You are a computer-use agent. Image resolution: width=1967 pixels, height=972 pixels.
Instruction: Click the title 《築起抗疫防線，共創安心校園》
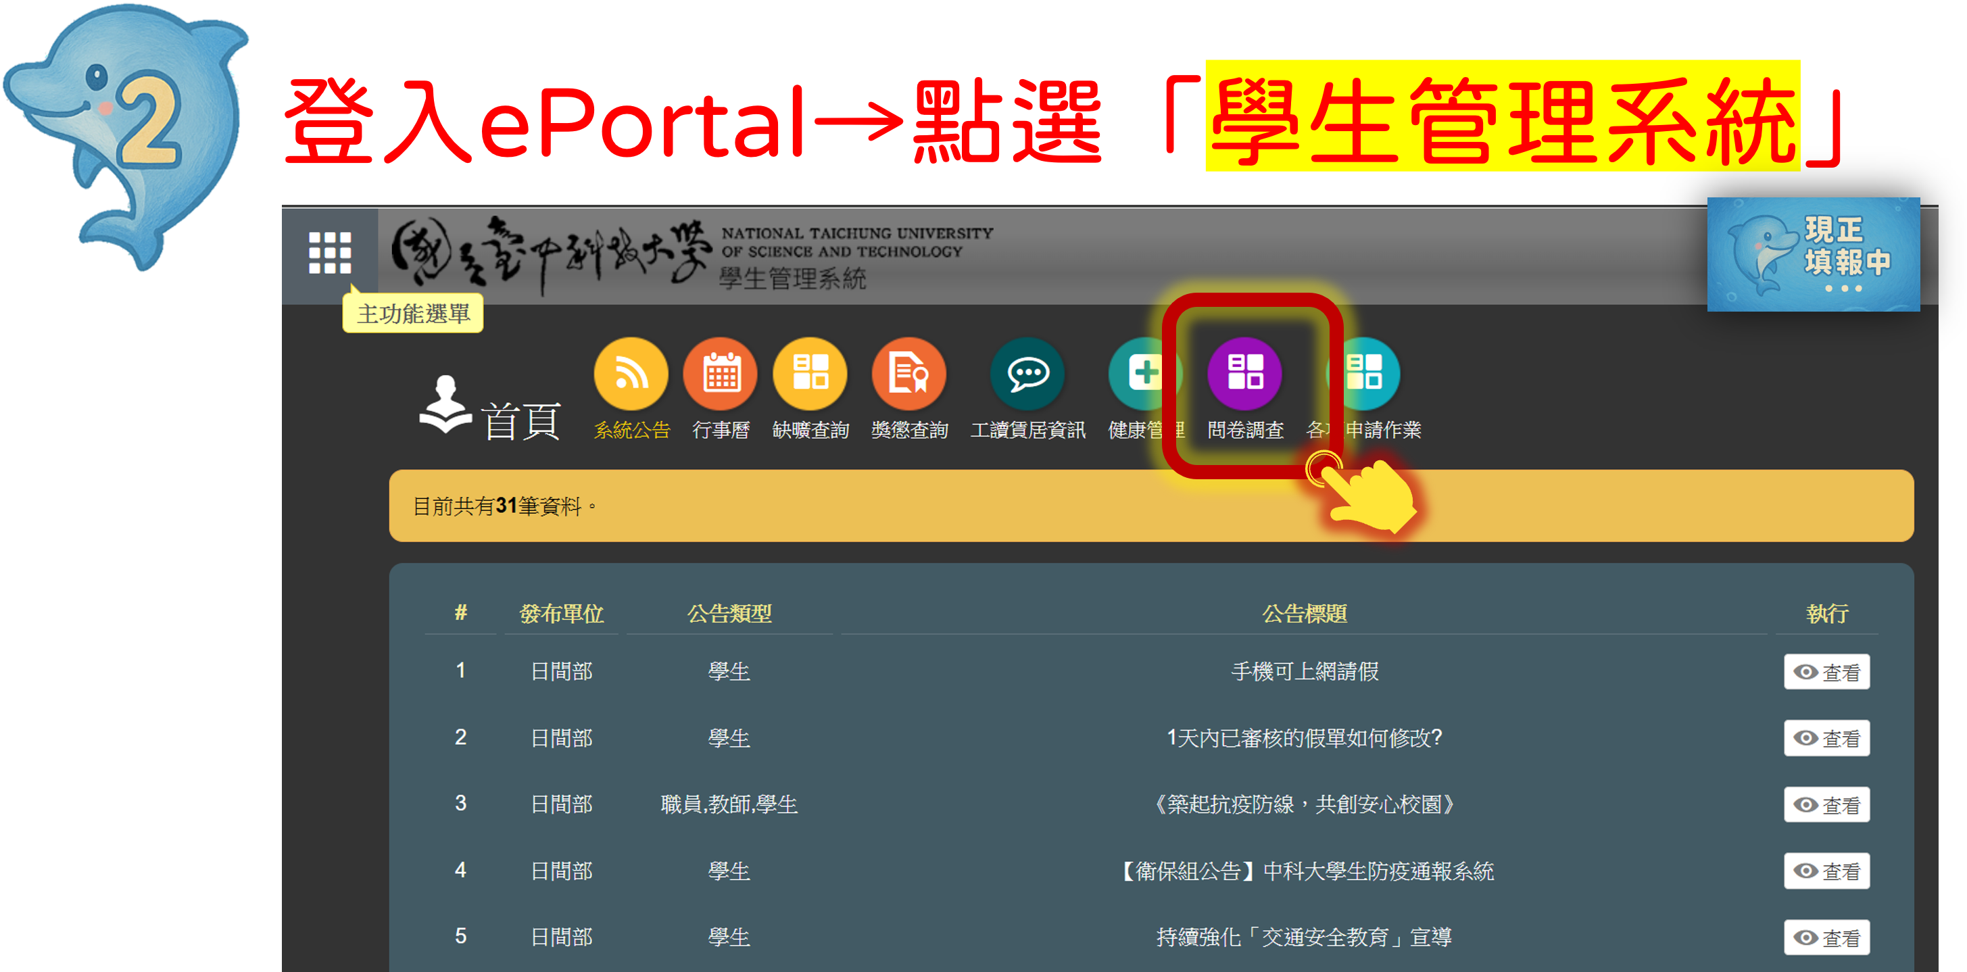tap(1305, 804)
